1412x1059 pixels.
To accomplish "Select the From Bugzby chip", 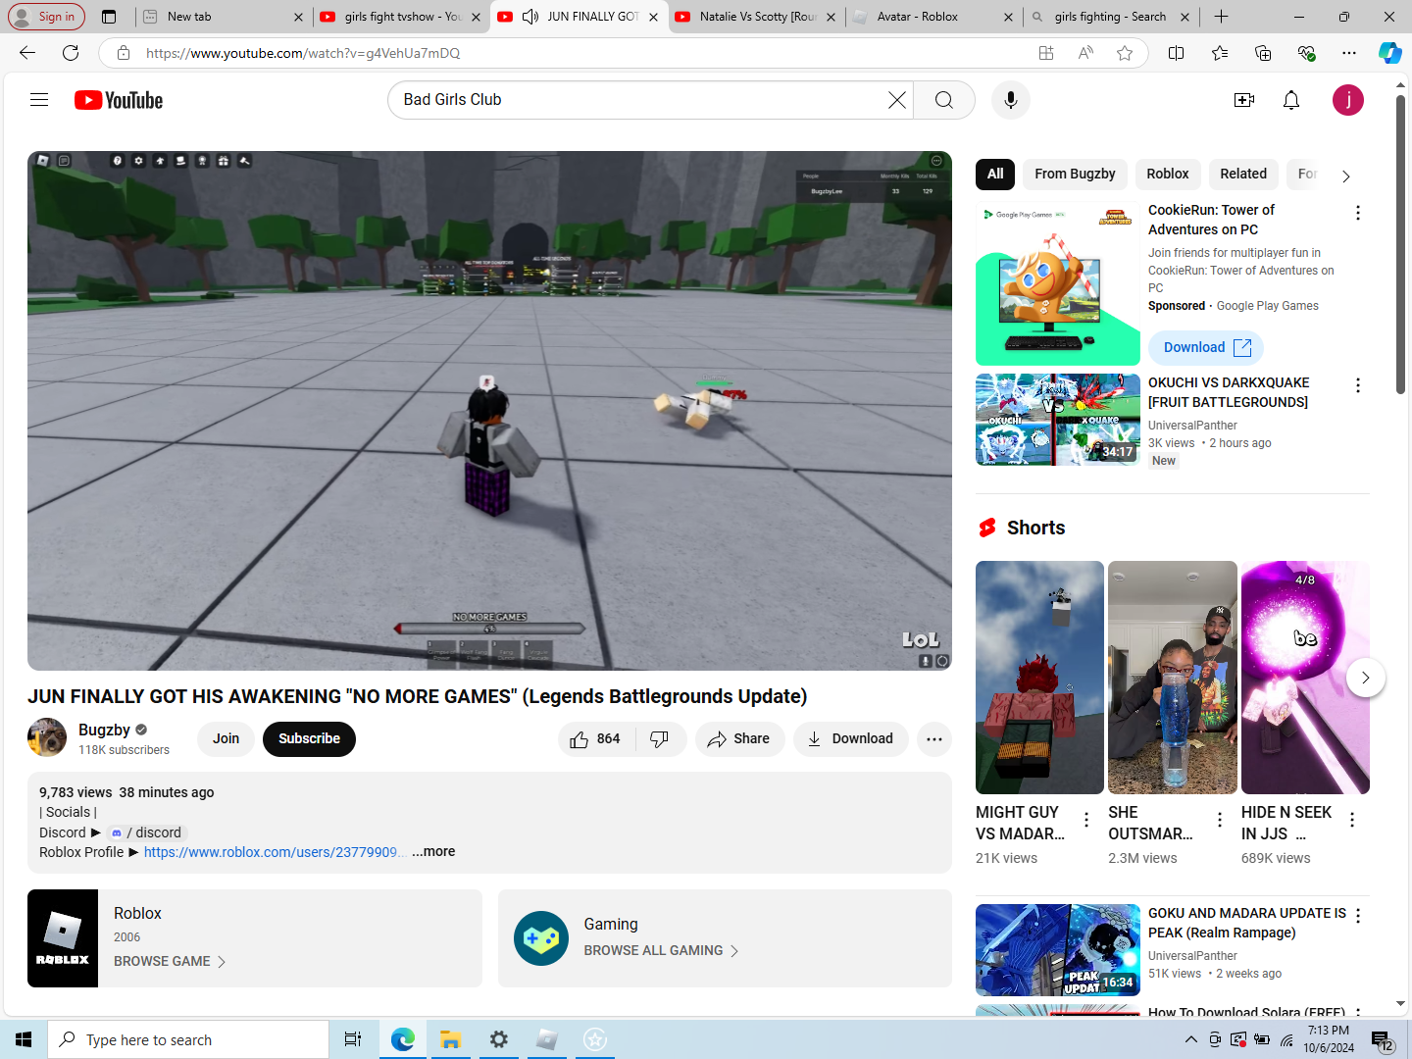I will [1075, 175].
